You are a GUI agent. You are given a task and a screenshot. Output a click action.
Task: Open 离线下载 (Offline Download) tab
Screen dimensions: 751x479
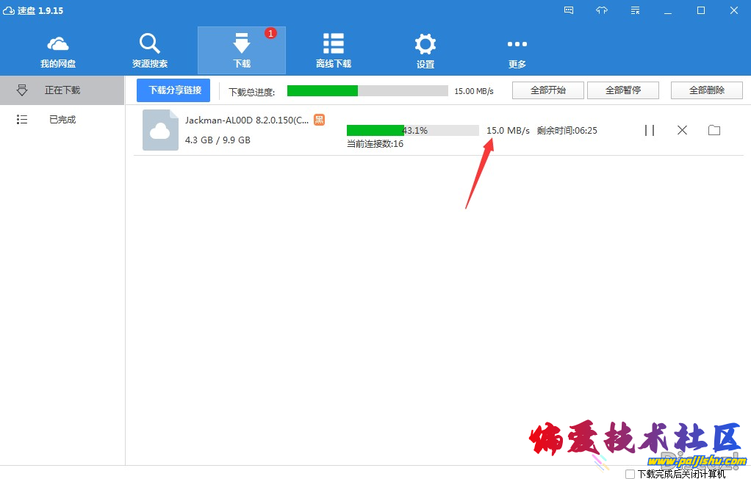click(x=334, y=51)
